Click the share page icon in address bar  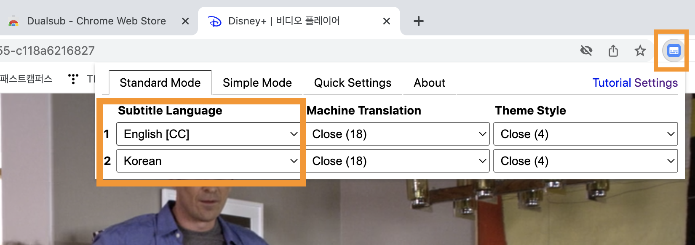613,51
